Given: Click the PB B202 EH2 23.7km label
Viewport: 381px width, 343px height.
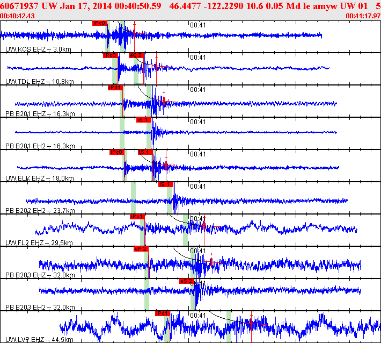Looking at the screenshot, I should coord(40,211).
